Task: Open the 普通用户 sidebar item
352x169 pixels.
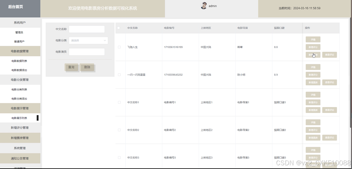Action: pyautogui.click(x=19, y=42)
